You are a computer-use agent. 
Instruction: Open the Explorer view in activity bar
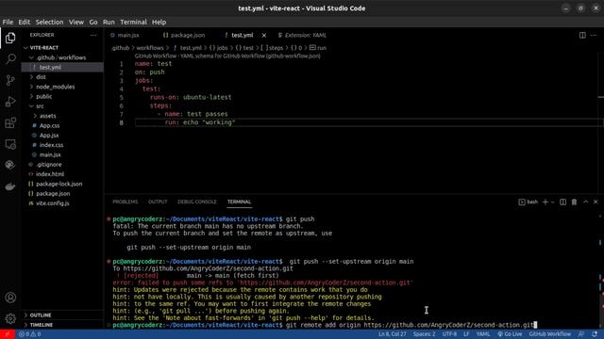click(x=10, y=38)
